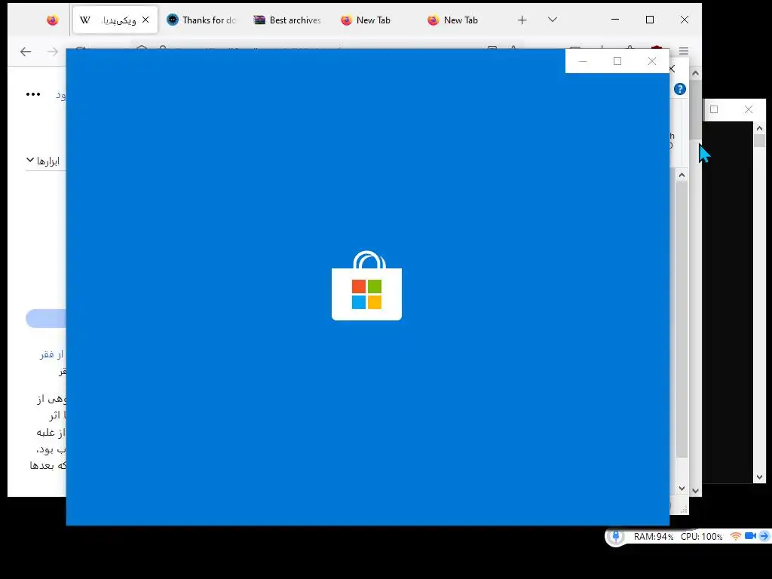Switch to the Wikipedia ویکی‌پدیا tab
The height and width of the screenshot is (579, 772).
click(115, 20)
